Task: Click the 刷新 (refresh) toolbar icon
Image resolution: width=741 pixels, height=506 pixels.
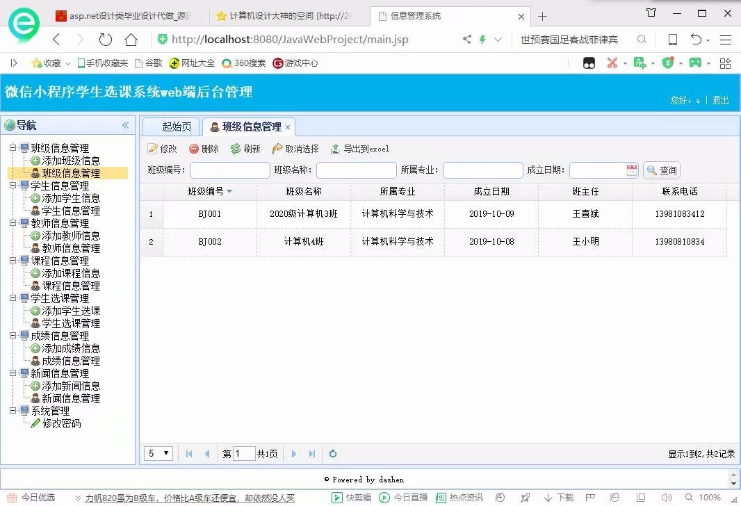Action: tap(234, 149)
